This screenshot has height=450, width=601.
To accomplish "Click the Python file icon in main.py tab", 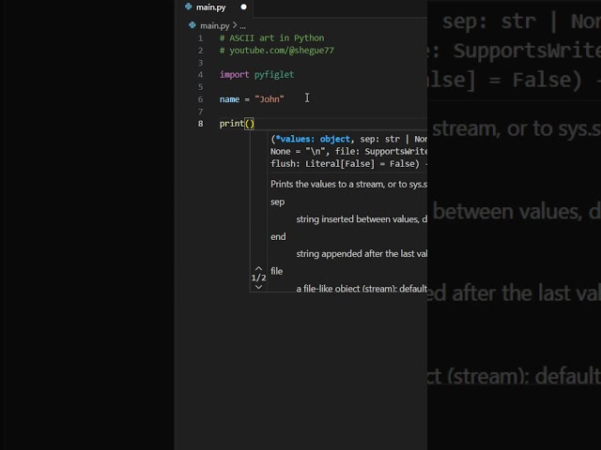I will pyautogui.click(x=188, y=7).
